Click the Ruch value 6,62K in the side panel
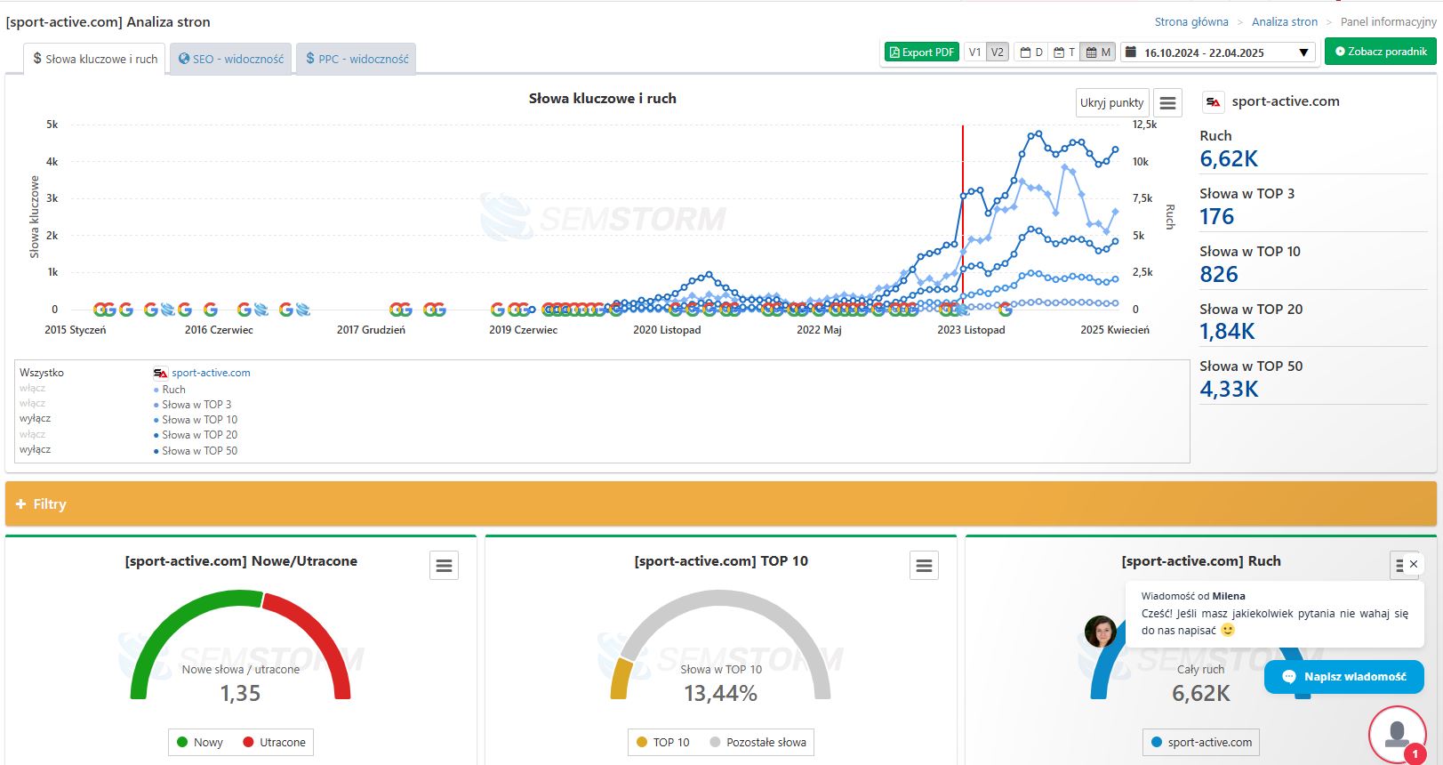The width and height of the screenshot is (1443, 765). point(1229,159)
